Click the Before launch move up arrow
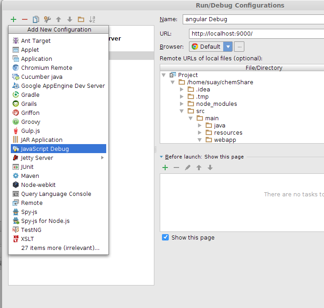The width and height of the screenshot is (324, 308). point(199,168)
